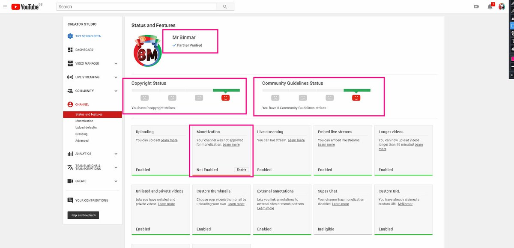Focus the Search input field
The width and height of the screenshot is (514, 248).
tap(136, 6)
